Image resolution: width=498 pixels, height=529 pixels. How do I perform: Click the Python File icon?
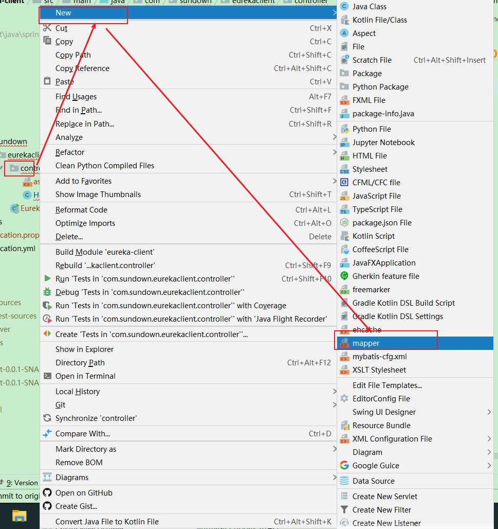point(344,129)
